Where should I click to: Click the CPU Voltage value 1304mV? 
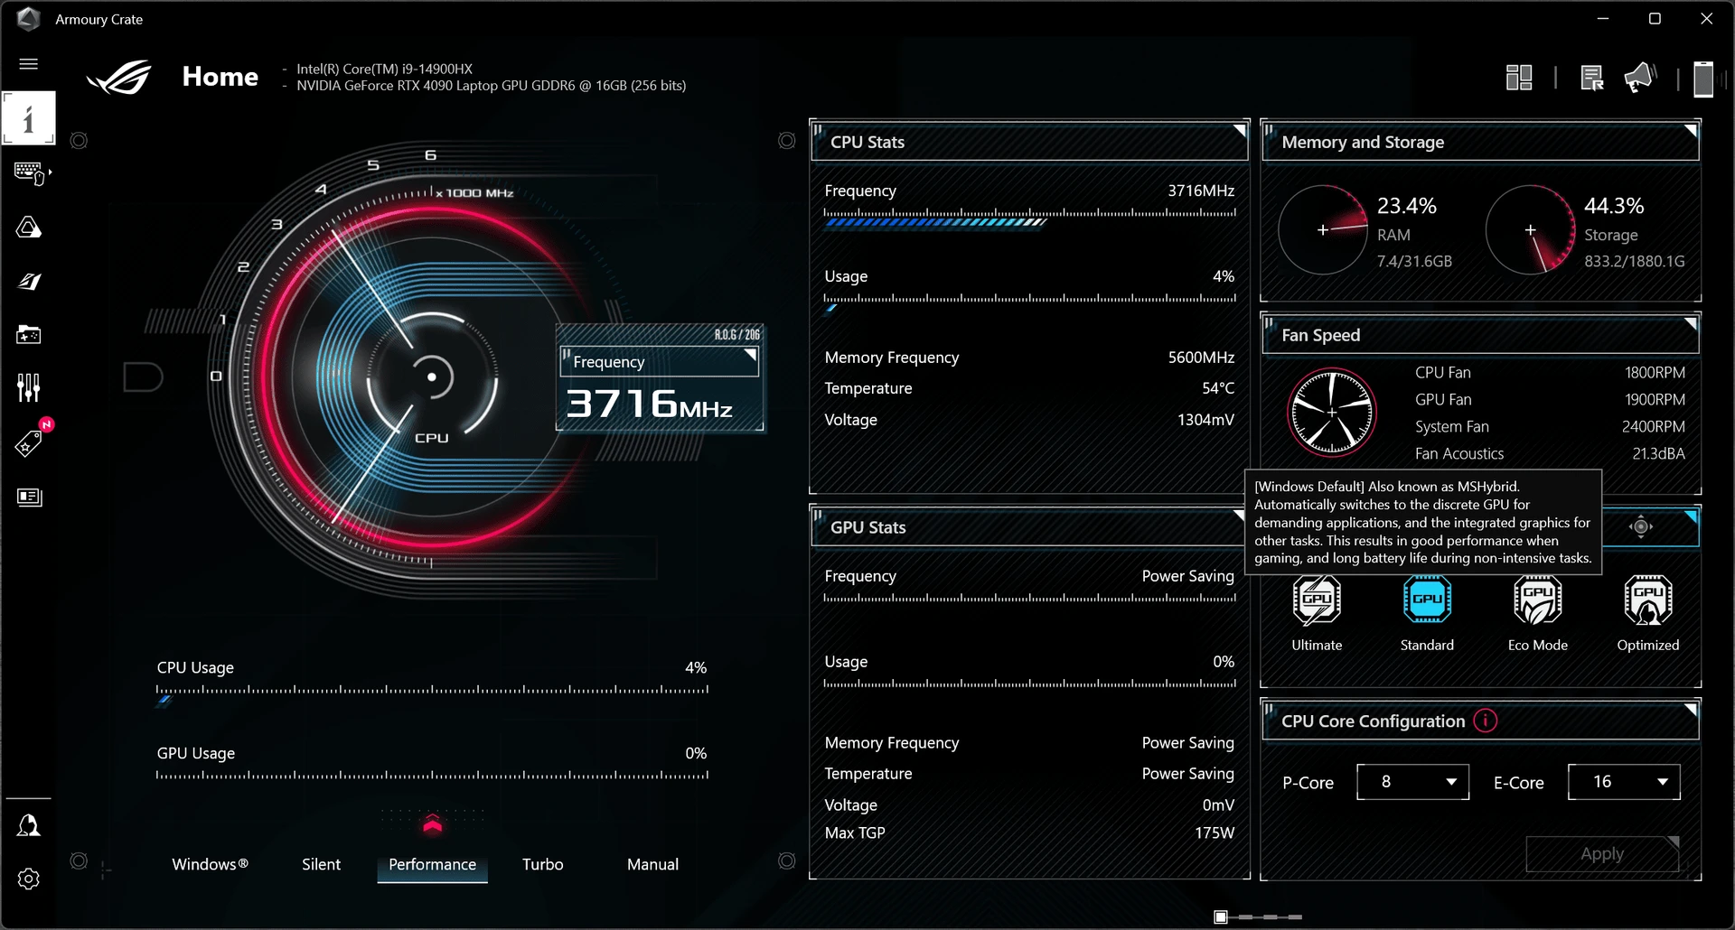tap(1205, 420)
